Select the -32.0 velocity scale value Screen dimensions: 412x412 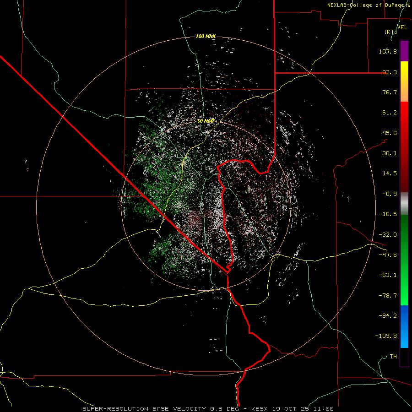[388, 235]
